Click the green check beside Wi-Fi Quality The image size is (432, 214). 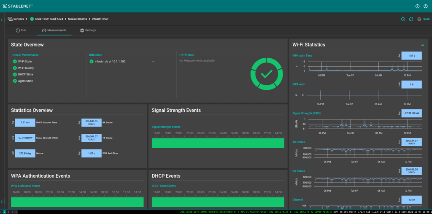click(x=15, y=68)
